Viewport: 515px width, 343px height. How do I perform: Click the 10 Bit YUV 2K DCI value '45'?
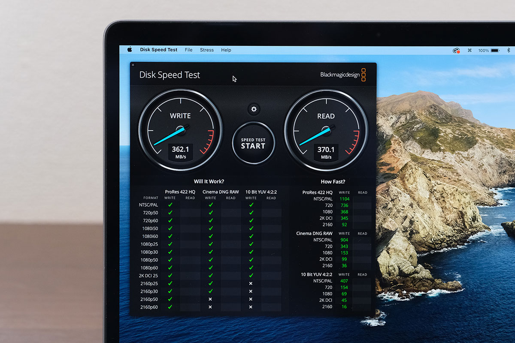tap(344, 300)
